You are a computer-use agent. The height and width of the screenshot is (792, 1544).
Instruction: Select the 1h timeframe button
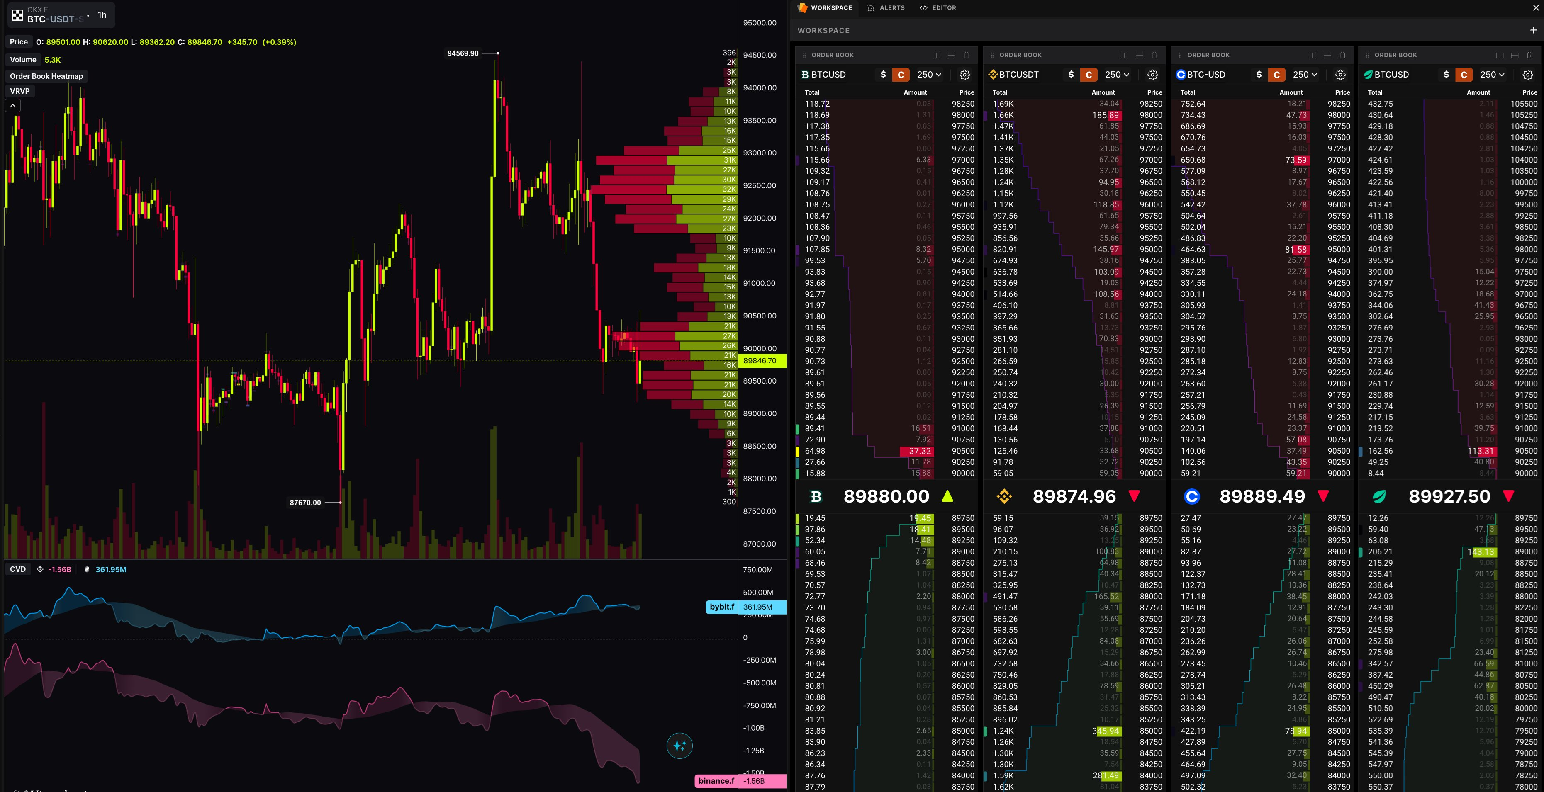102,15
